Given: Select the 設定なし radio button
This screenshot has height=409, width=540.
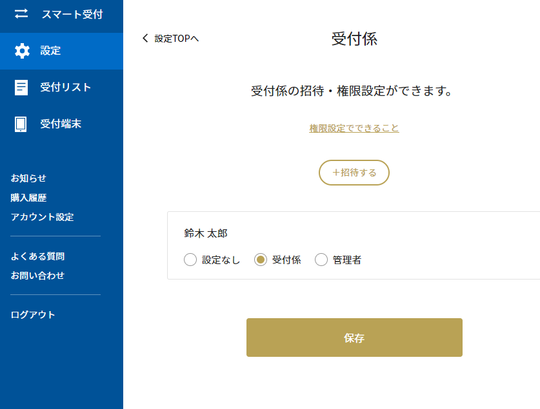Looking at the screenshot, I should coord(190,260).
